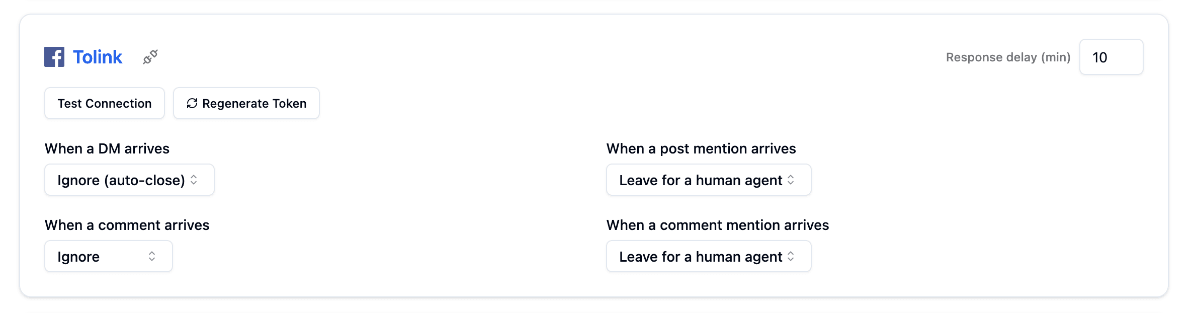Open the 'Ignore (auto-close)' DM dropdown
This screenshot has width=1193, height=313.
(x=129, y=180)
